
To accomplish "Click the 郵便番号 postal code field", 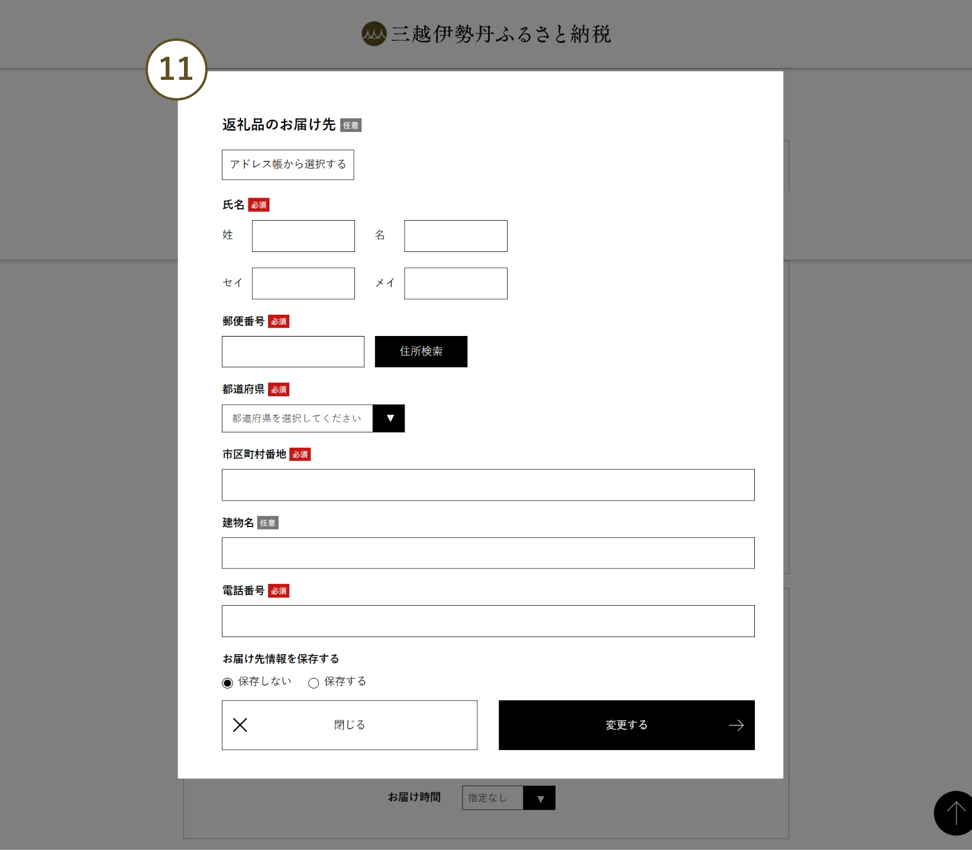I will pos(293,352).
